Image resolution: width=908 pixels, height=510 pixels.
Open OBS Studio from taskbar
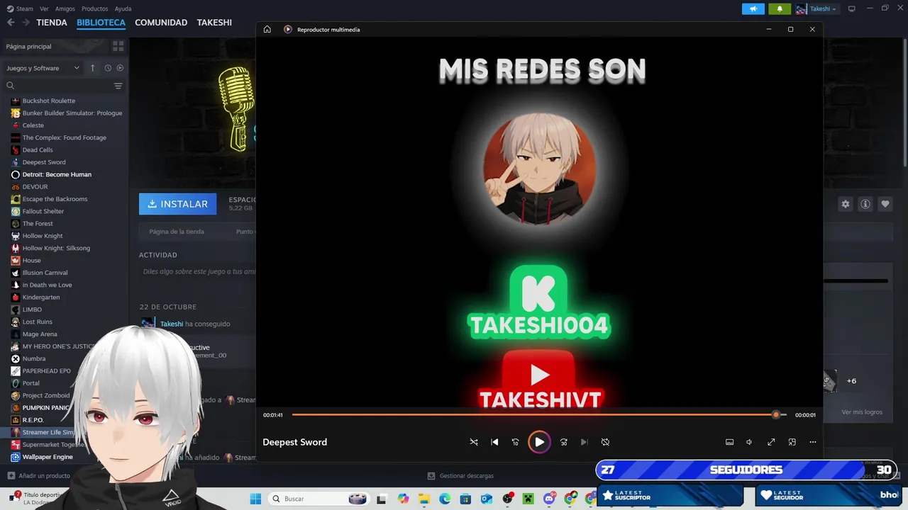[x=507, y=499]
